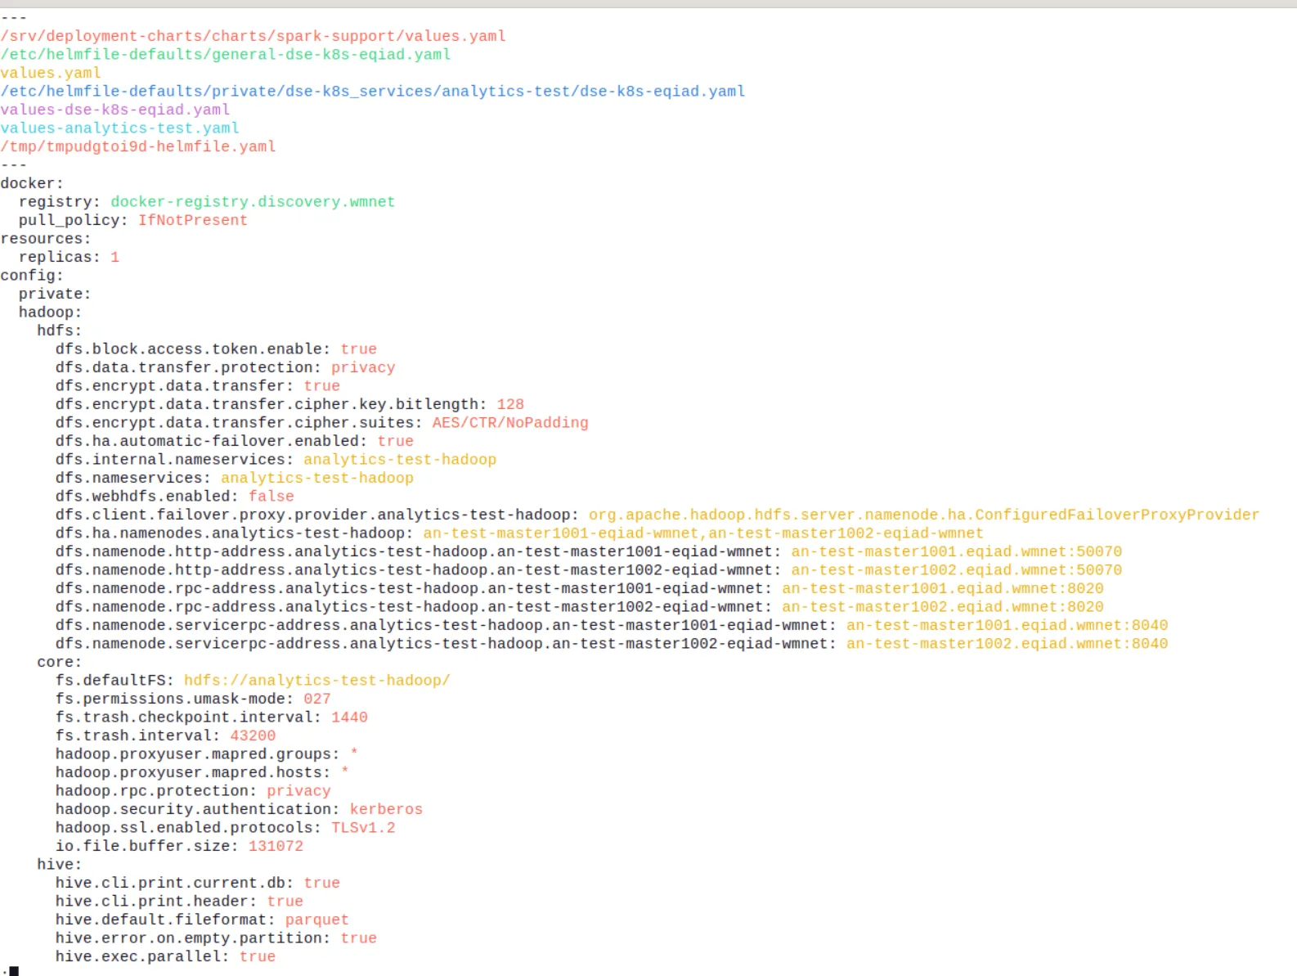
Task: Click hive.error.on.empty.partition key
Action: (193, 938)
